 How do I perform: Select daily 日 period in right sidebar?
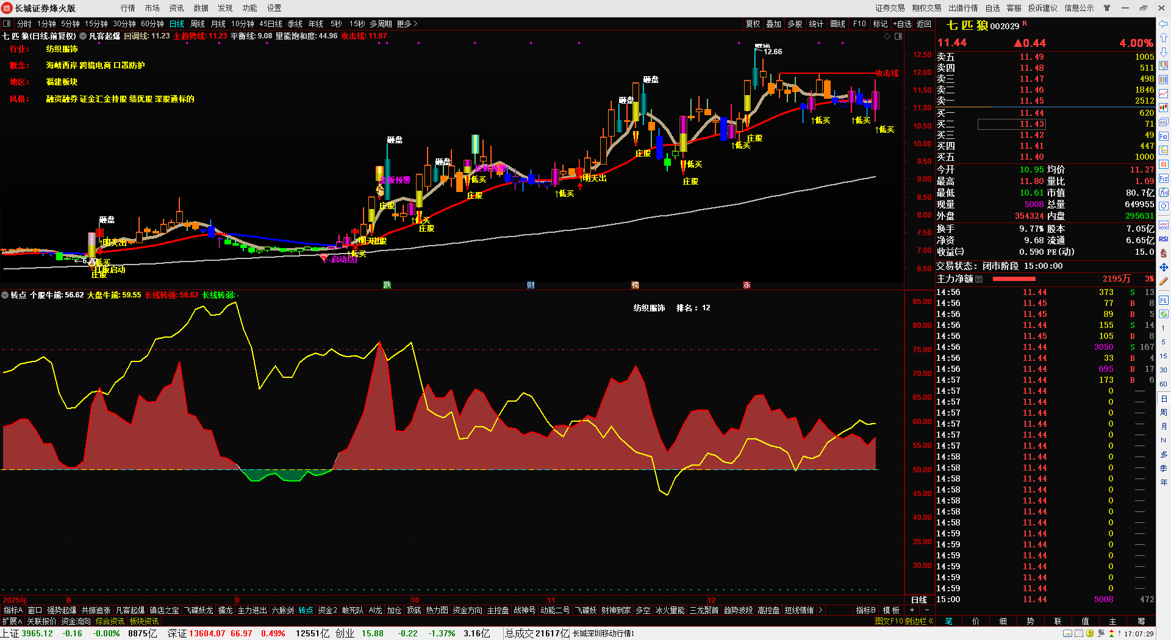pyautogui.click(x=1164, y=399)
